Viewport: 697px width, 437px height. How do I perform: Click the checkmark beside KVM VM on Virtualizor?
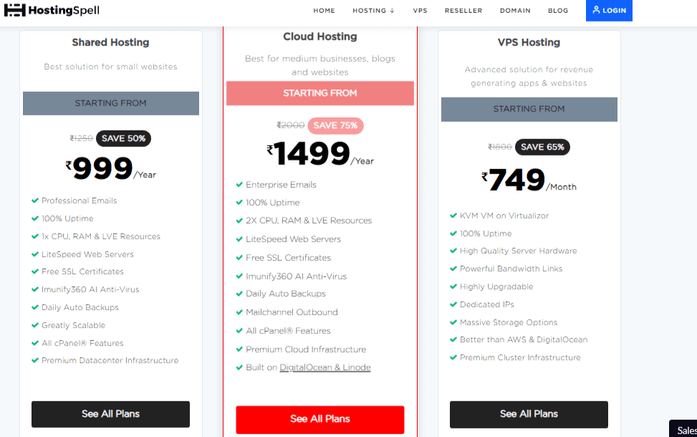pyautogui.click(x=453, y=216)
